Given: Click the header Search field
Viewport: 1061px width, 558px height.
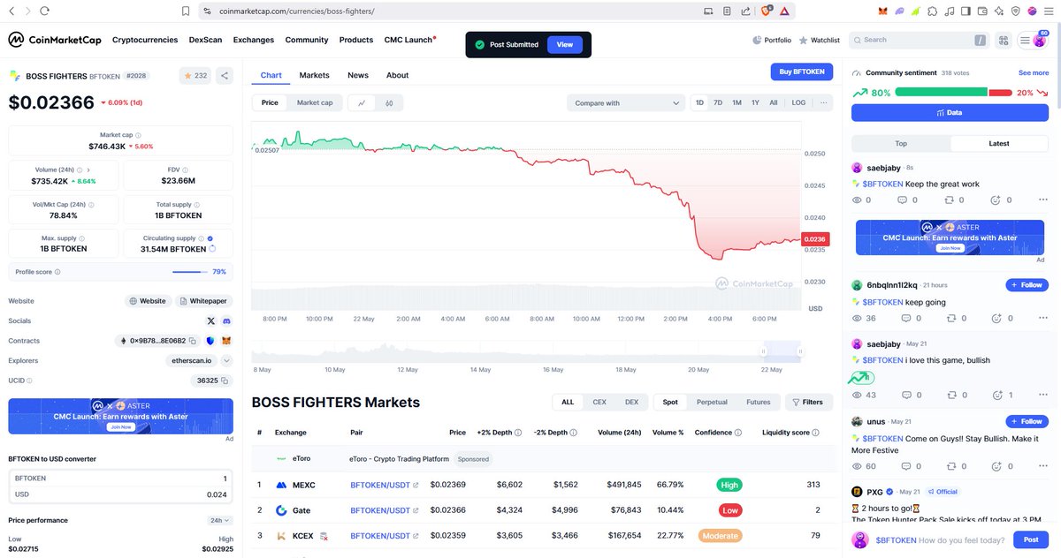Looking at the screenshot, I should coord(920,40).
